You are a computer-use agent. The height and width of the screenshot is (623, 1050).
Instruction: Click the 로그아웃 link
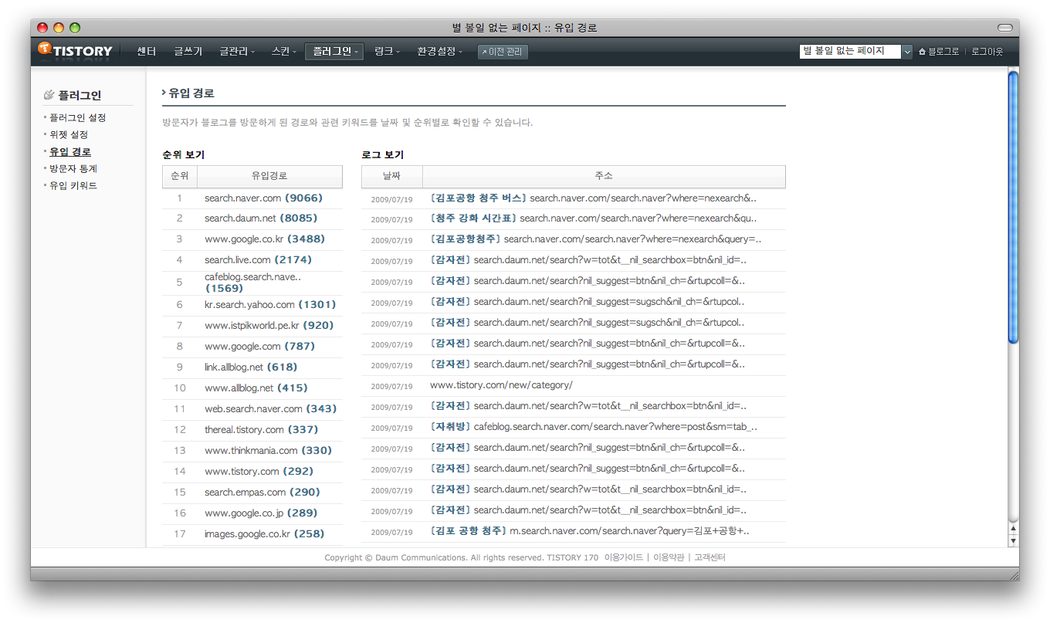coord(987,52)
